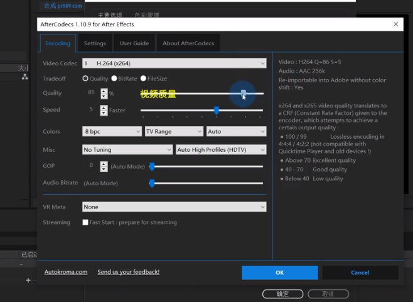Close the AfterCodecs dialog window

coord(395,24)
